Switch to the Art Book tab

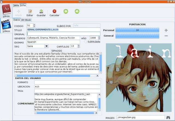click(26, 20)
